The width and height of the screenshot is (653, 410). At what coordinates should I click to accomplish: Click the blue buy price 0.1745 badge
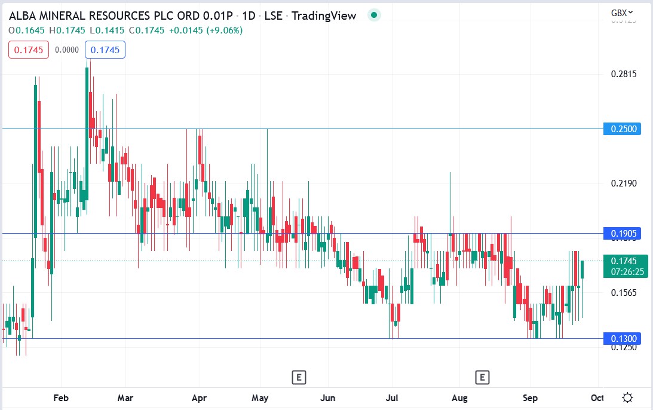[x=104, y=50]
